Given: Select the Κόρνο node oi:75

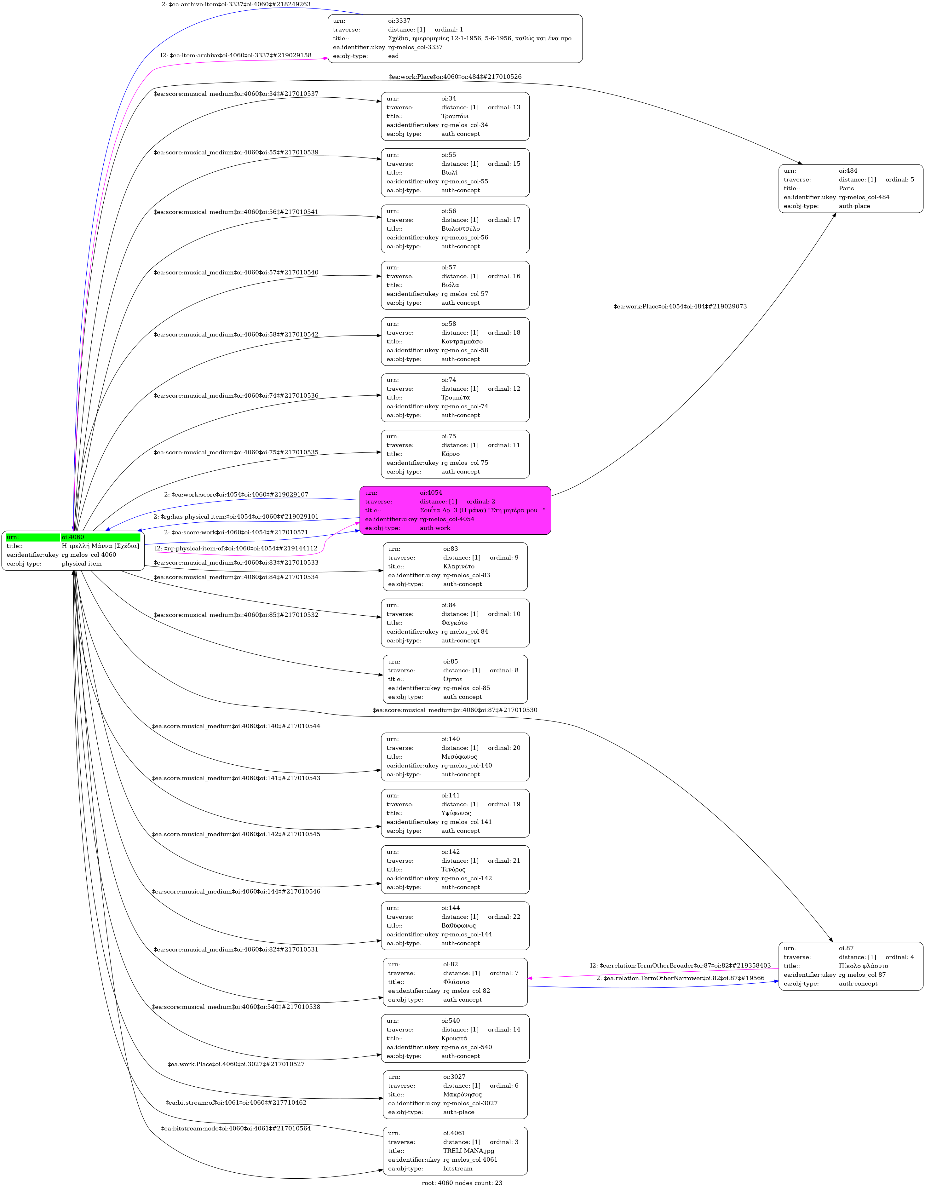Looking at the screenshot, I should (x=455, y=454).
